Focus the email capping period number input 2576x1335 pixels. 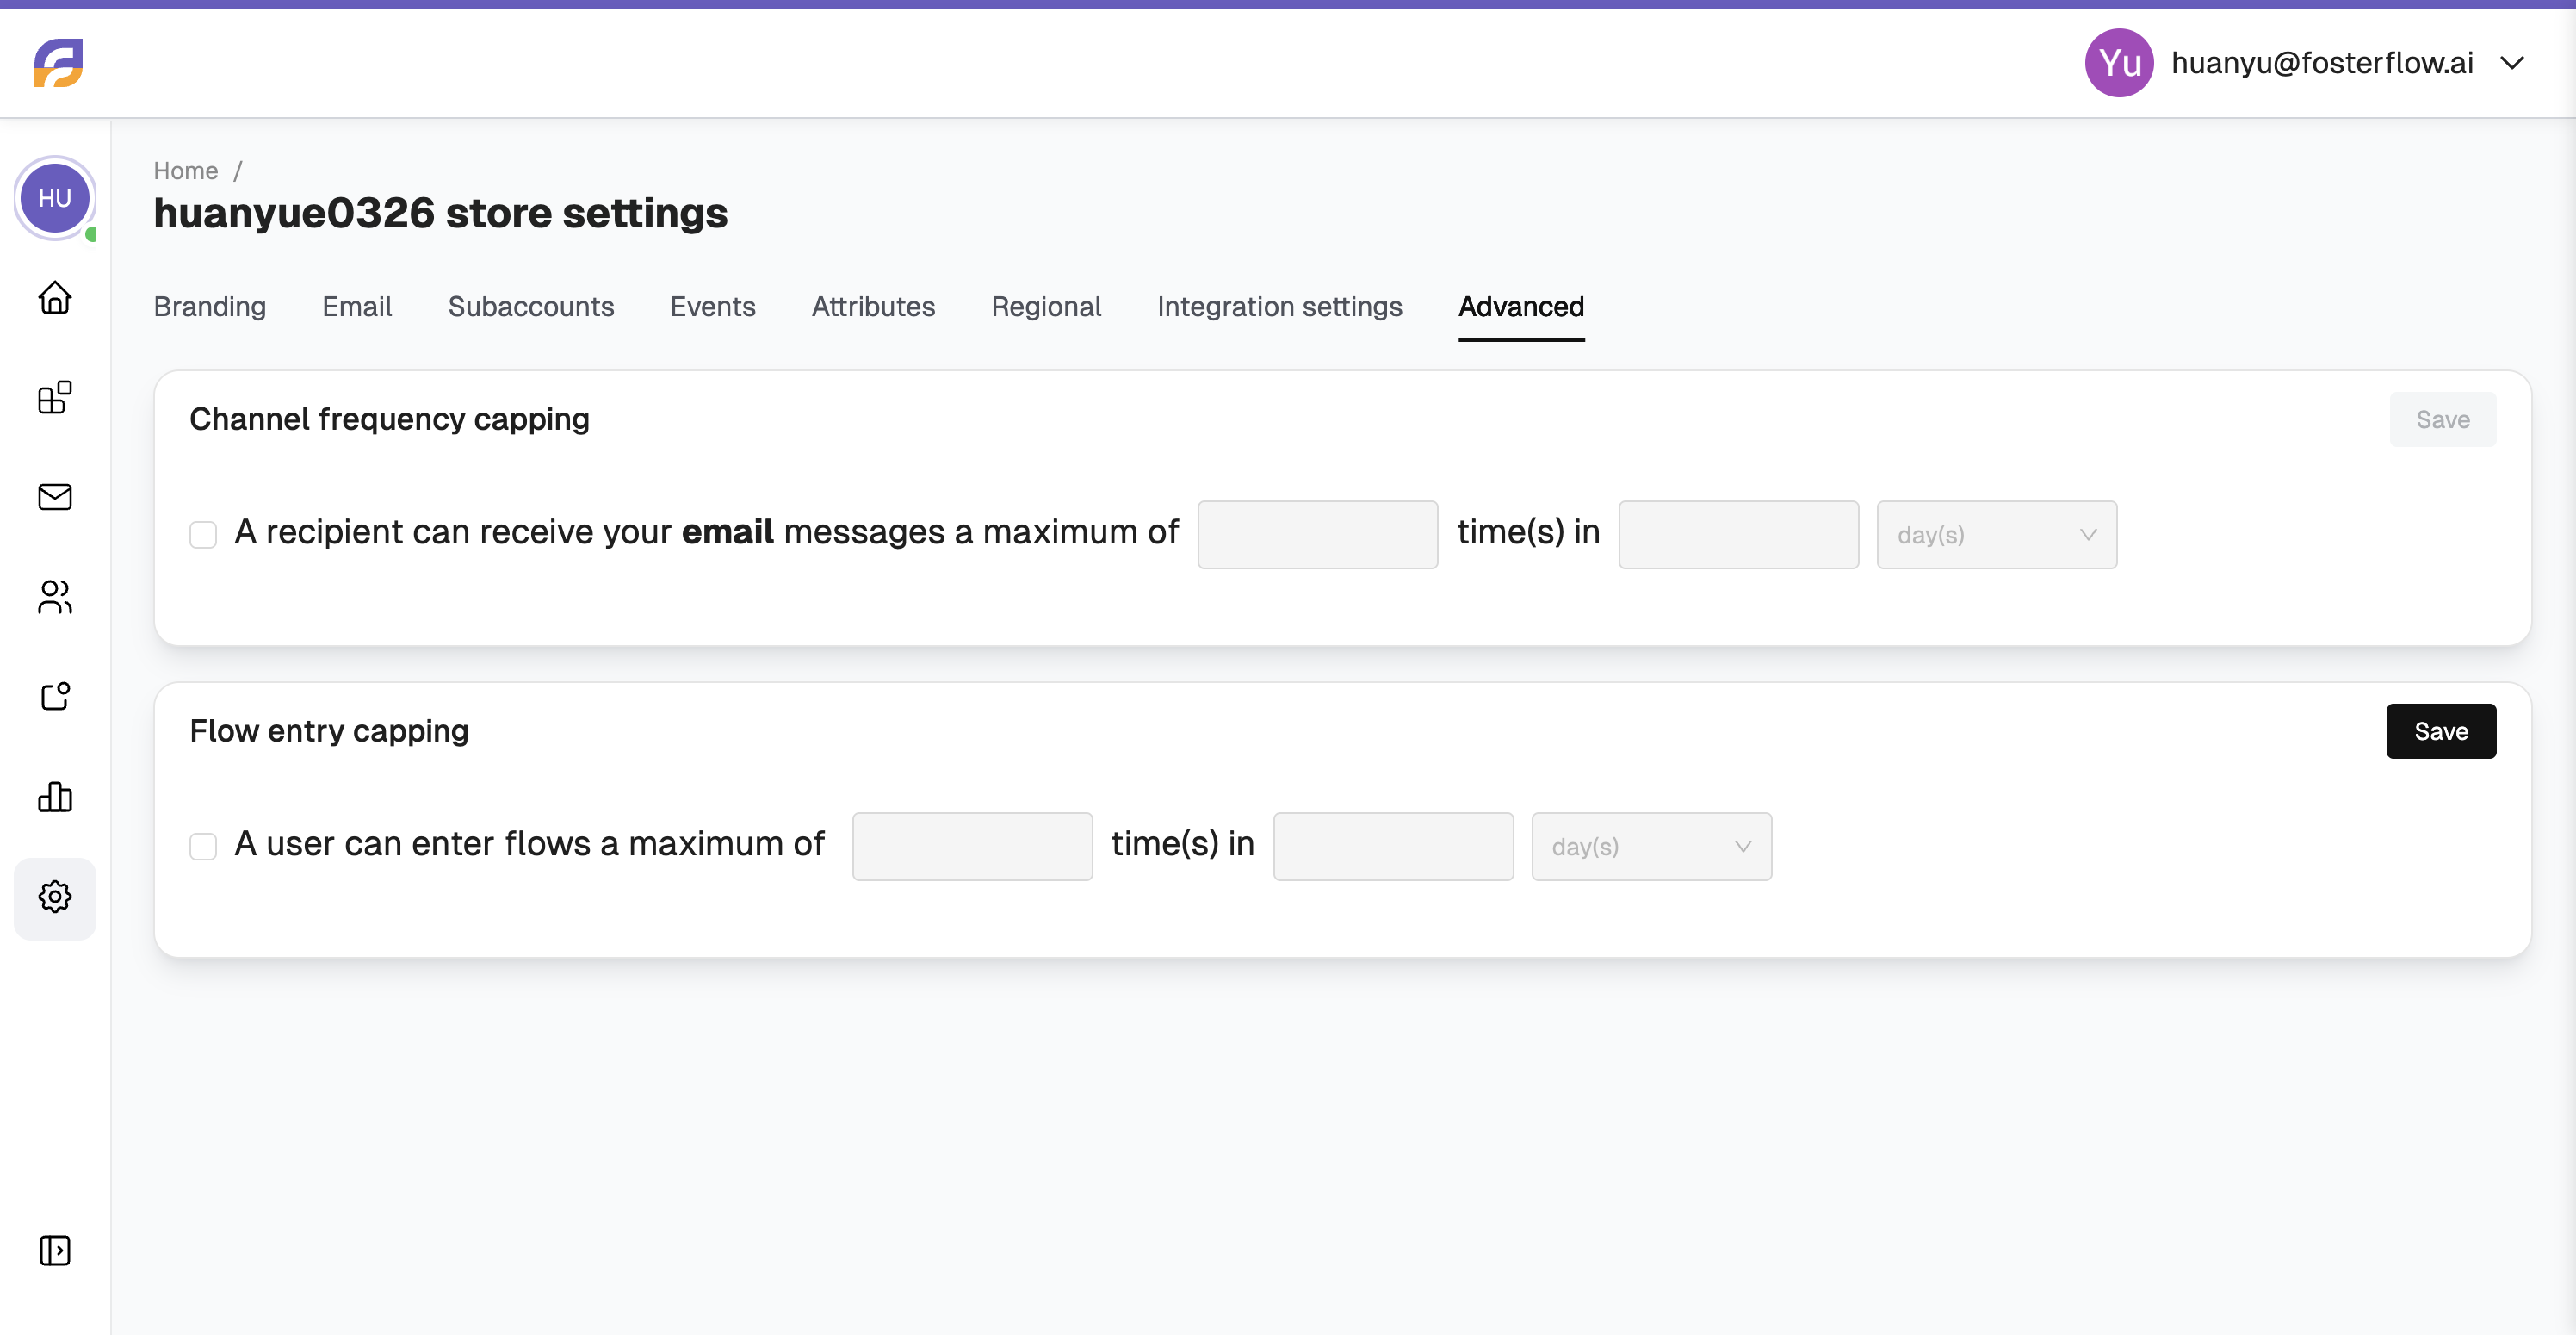coord(1738,534)
